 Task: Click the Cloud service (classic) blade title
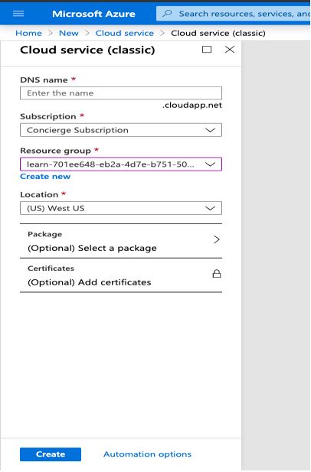[87, 50]
